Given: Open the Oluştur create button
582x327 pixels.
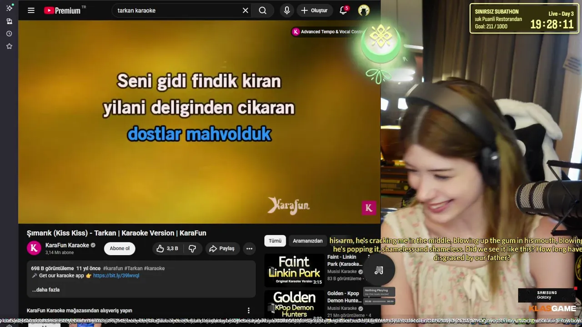Looking at the screenshot, I should tap(314, 10).
